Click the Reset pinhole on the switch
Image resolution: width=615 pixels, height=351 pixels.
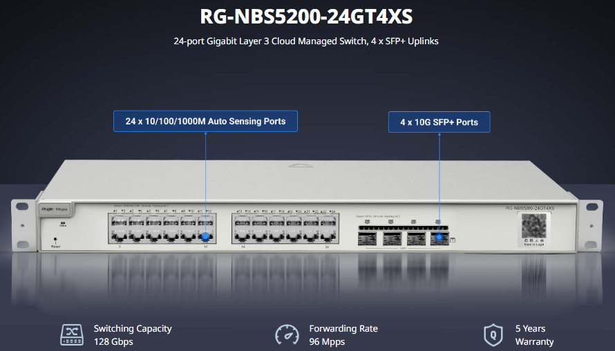click(x=55, y=238)
